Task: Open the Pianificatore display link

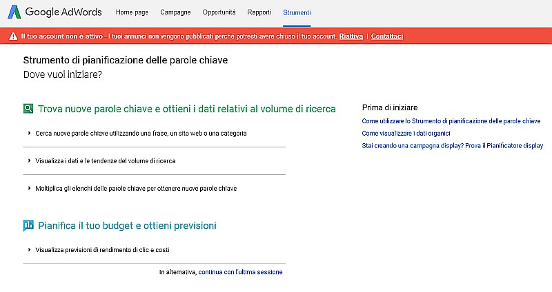Action: click(x=453, y=145)
